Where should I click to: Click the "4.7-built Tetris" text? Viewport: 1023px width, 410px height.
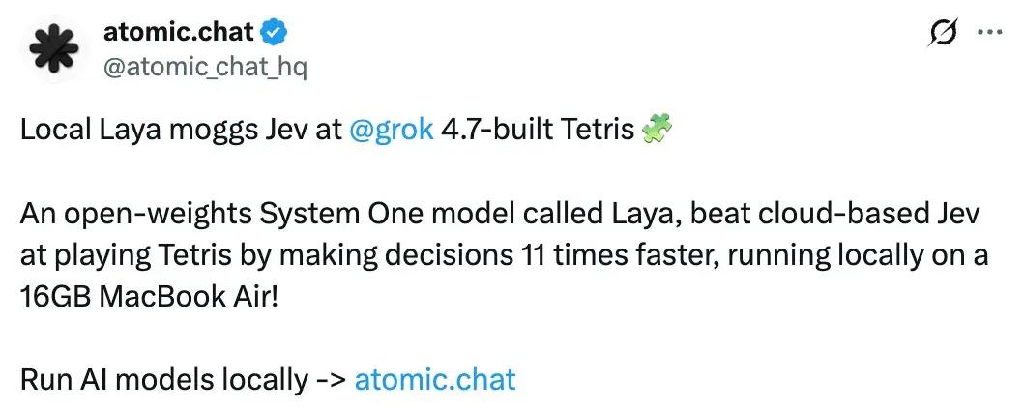click(539, 131)
